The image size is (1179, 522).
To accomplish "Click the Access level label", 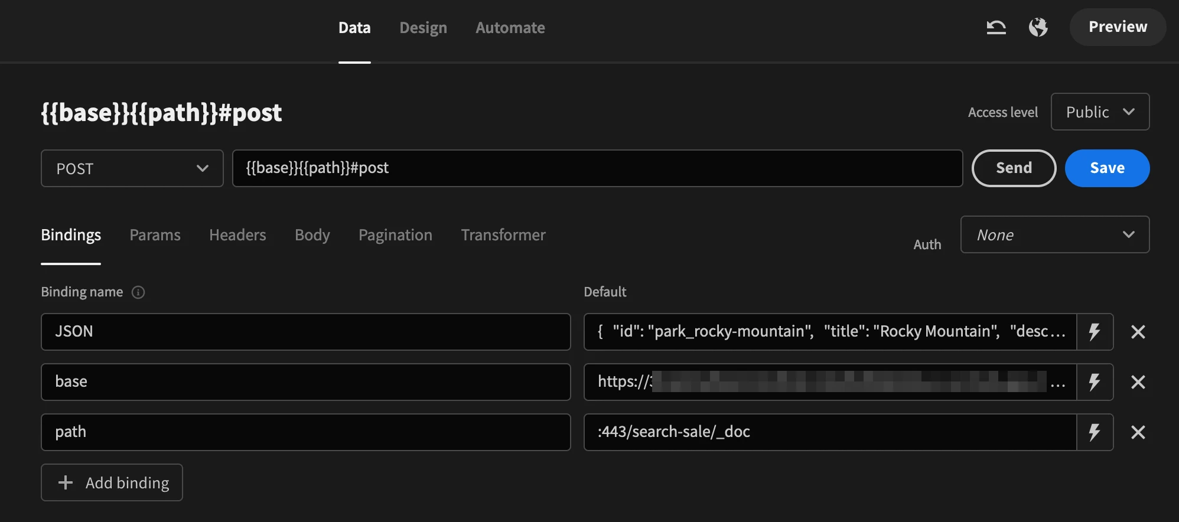I will (1002, 112).
